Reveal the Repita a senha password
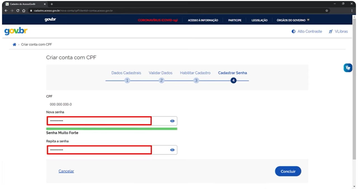The image size is (358, 191). (172, 150)
